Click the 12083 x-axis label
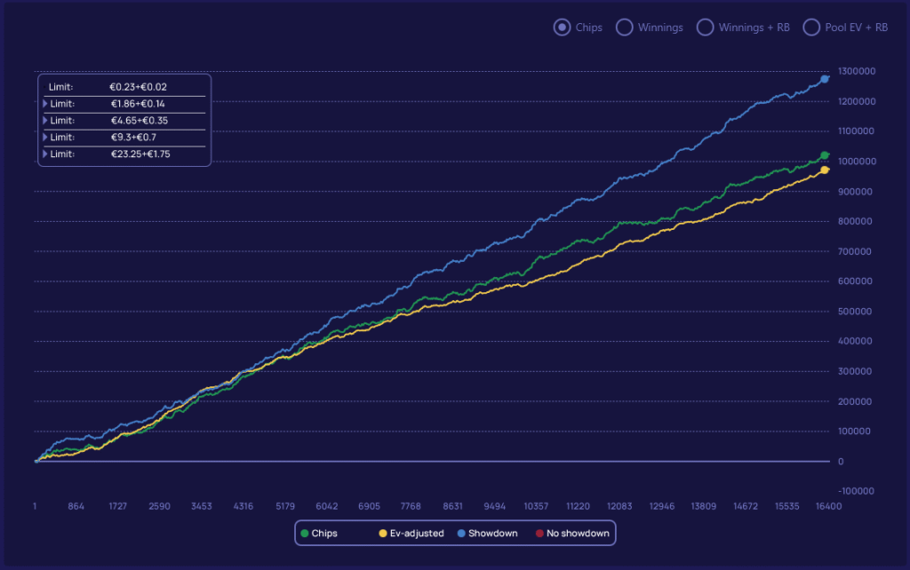The height and width of the screenshot is (570, 910). point(619,506)
